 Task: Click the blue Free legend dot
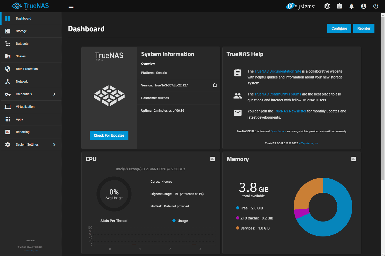click(238, 208)
